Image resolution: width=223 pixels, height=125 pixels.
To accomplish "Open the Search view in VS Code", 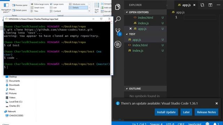I will pyautogui.click(x=118, y=19).
